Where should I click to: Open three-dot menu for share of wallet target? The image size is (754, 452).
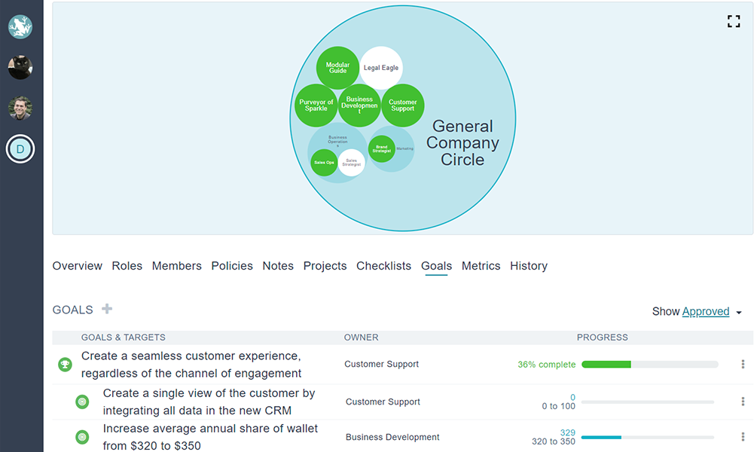tap(743, 437)
